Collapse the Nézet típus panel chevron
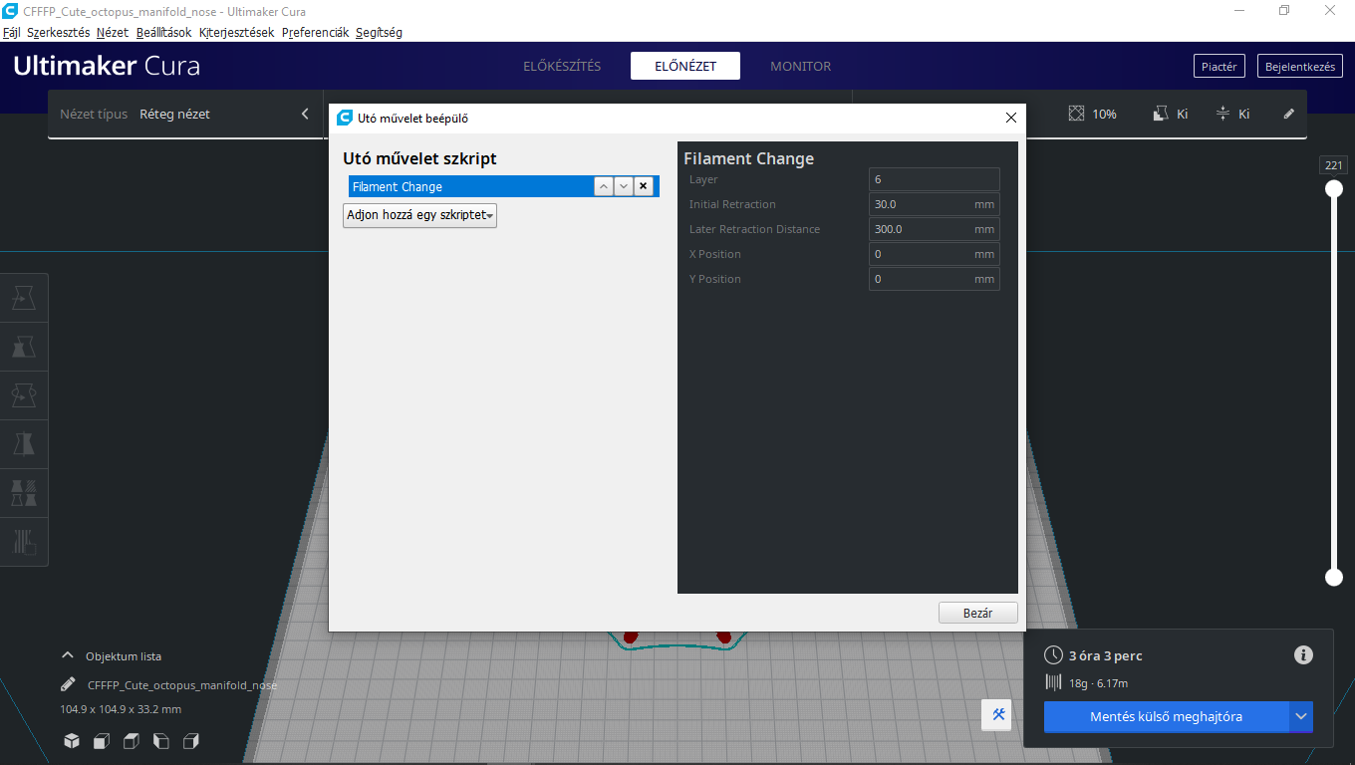Screen dimensions: 1355x765 pyautogui.click(x=305, y=114)
